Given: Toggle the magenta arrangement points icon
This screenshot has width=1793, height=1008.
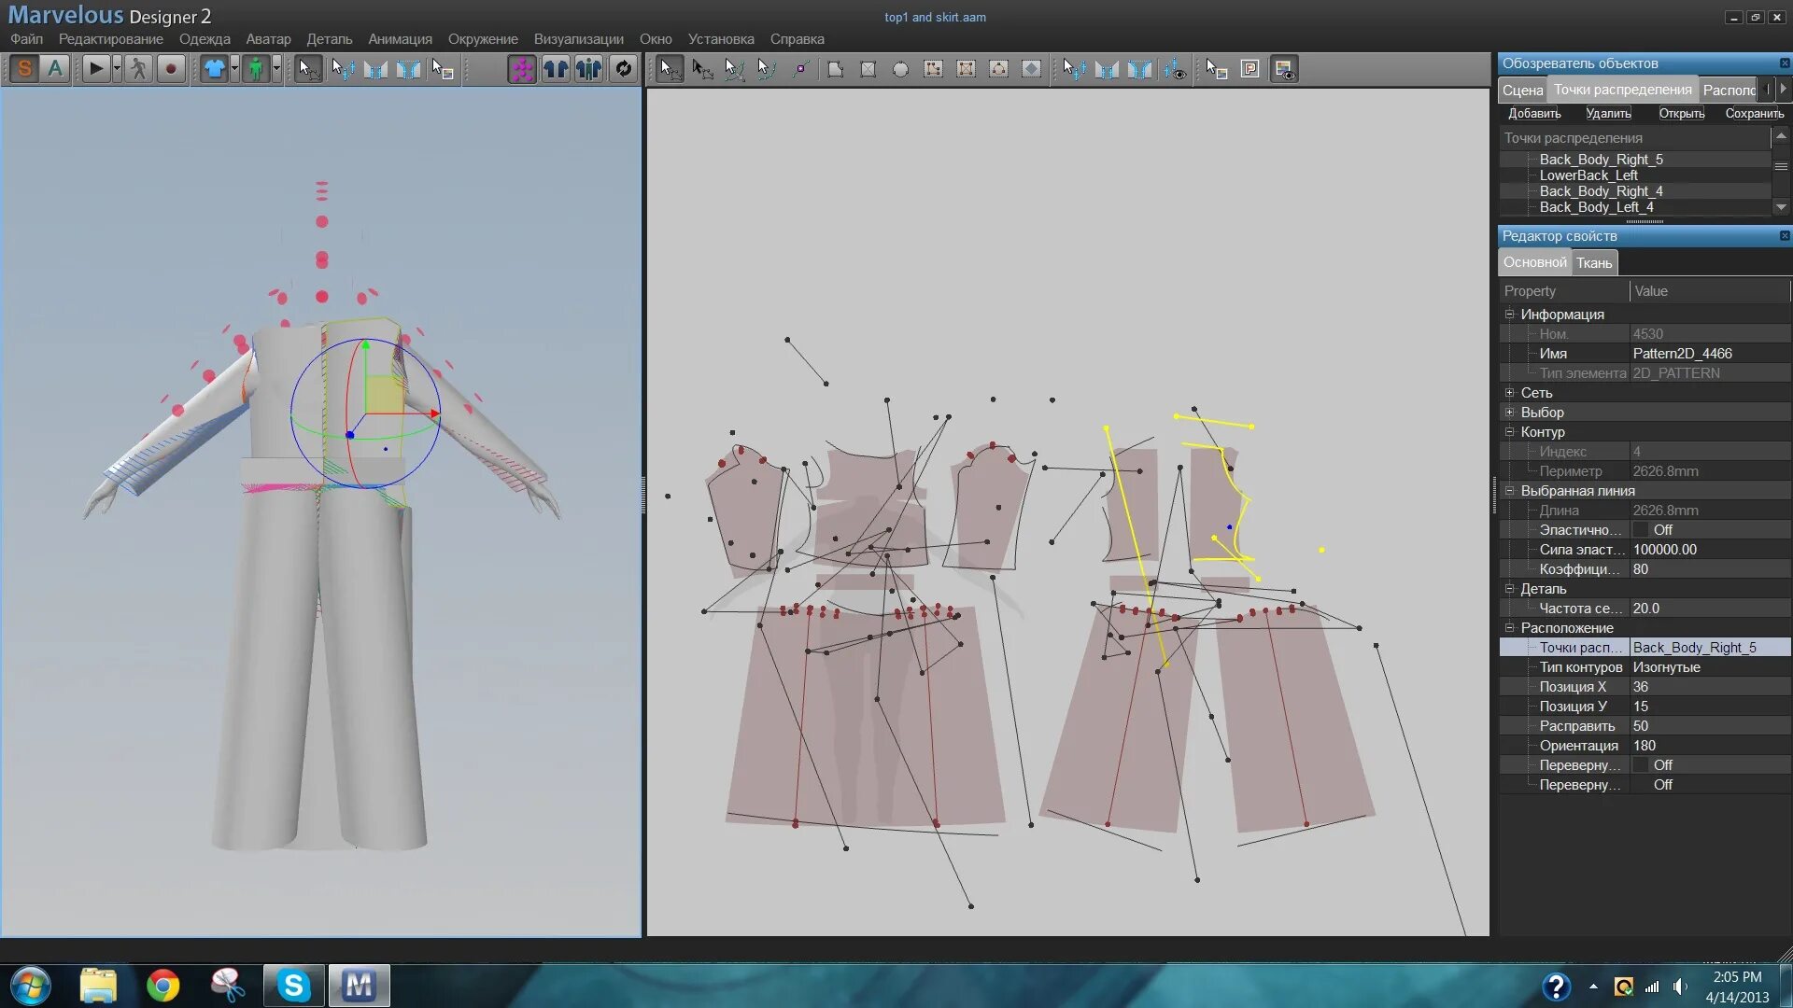Looking at the screenshot, I should [x=522, y=68].
